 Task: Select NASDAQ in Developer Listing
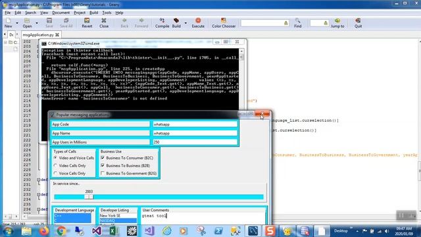(118, 221)
